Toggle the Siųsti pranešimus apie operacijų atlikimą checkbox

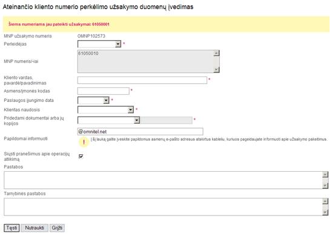81,156
